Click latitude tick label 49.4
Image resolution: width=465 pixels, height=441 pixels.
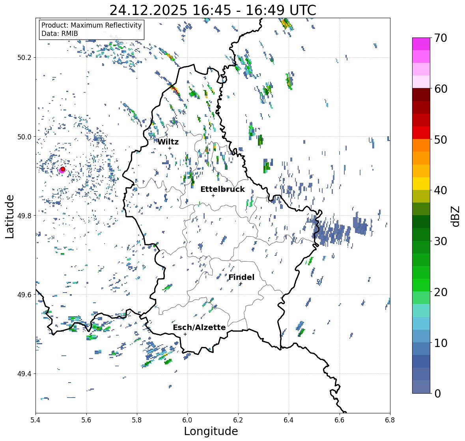pos(24,373)
